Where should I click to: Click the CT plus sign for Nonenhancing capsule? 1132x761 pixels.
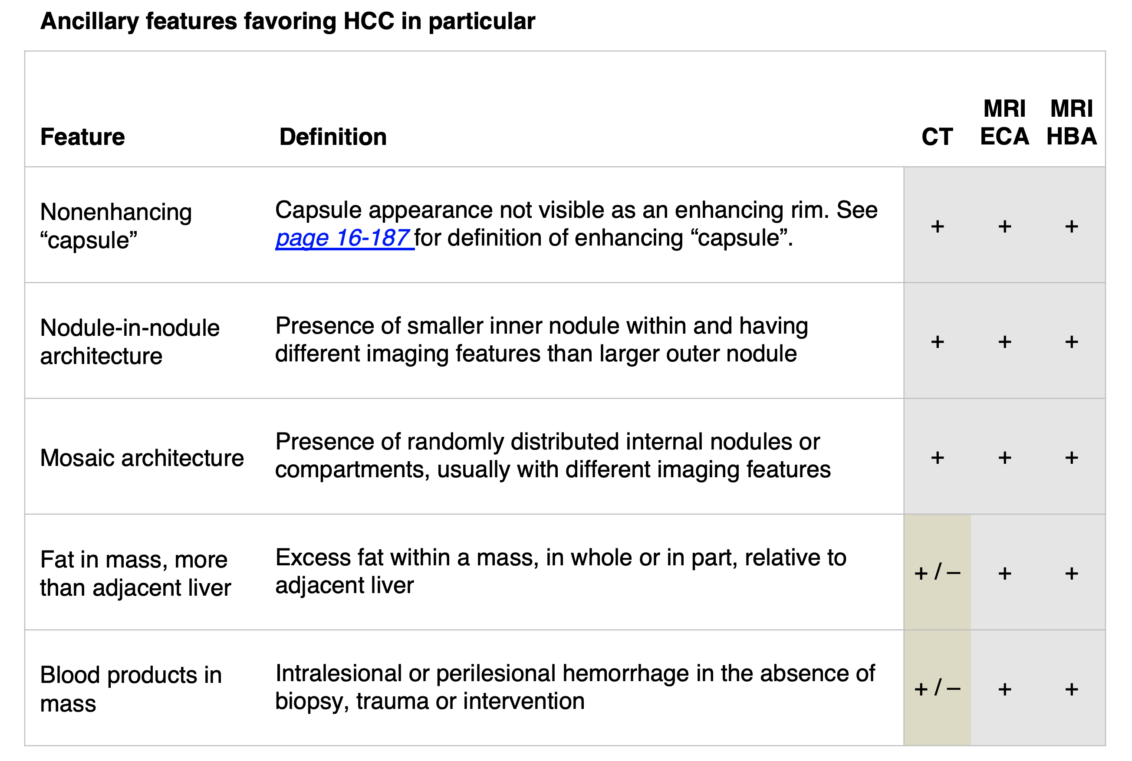click(x=938, y=226)
